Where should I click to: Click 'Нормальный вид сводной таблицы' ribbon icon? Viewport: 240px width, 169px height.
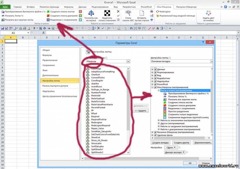point(157,16)
